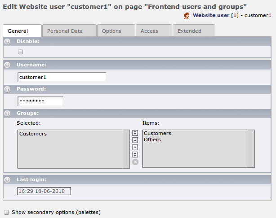Go to the Access tab

pos(149,31)
